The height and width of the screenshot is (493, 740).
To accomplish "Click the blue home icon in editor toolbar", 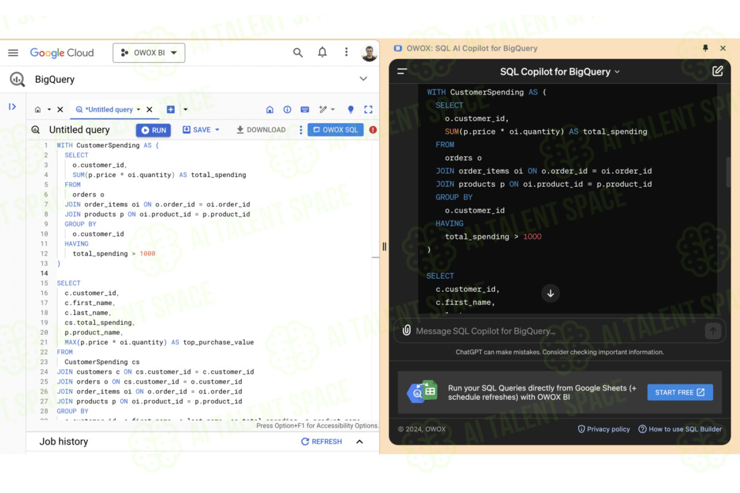I will pyautogui.click(x=270, y=109).
